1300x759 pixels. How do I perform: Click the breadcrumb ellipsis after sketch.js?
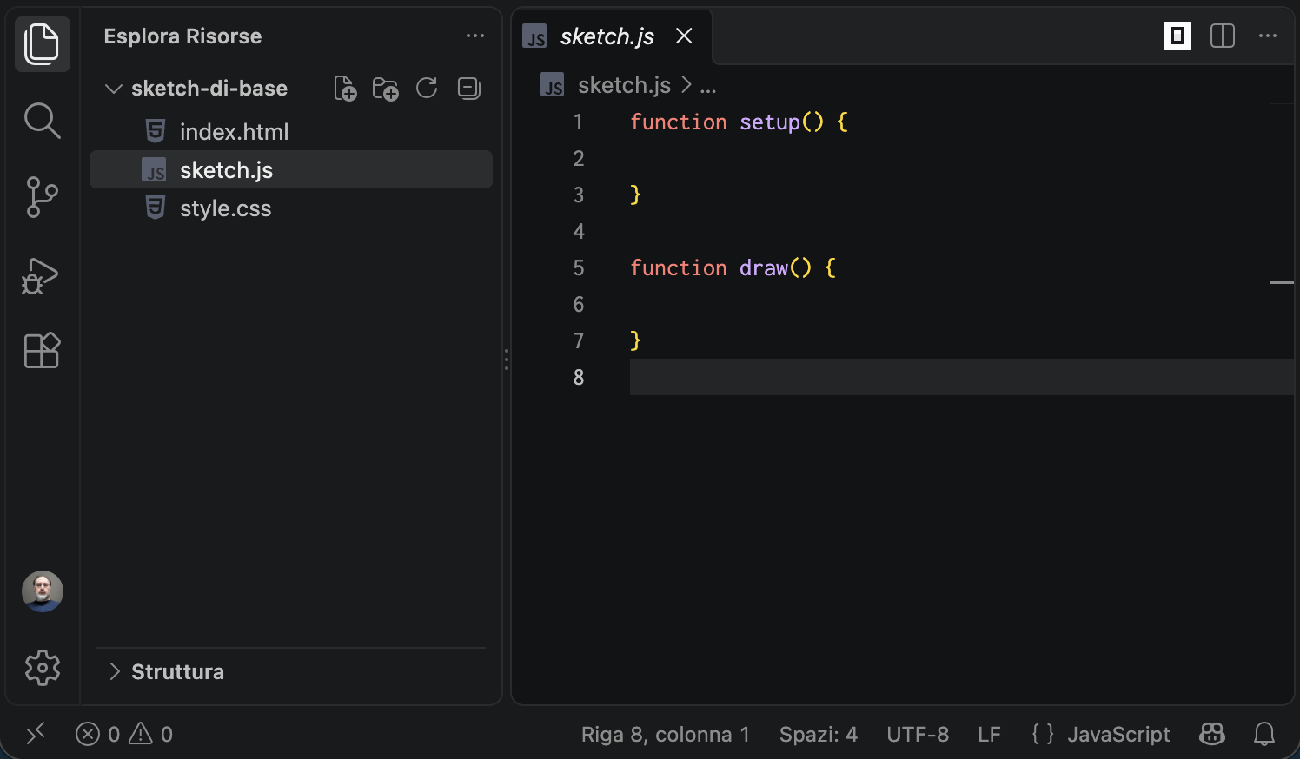(x=708, y=86)
